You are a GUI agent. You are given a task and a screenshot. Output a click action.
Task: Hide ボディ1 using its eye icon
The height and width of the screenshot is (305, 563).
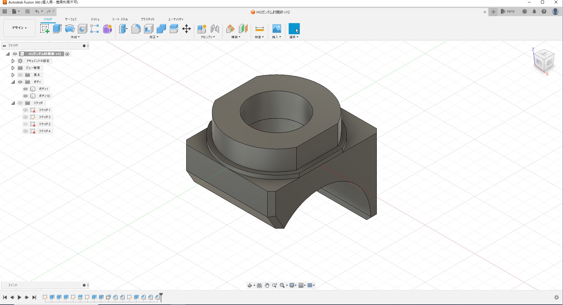[x=25, y=89]
